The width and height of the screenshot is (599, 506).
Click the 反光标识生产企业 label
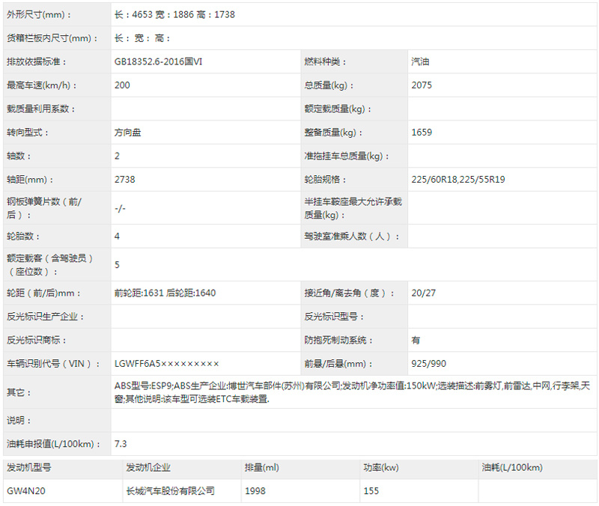tap(45, 317)
